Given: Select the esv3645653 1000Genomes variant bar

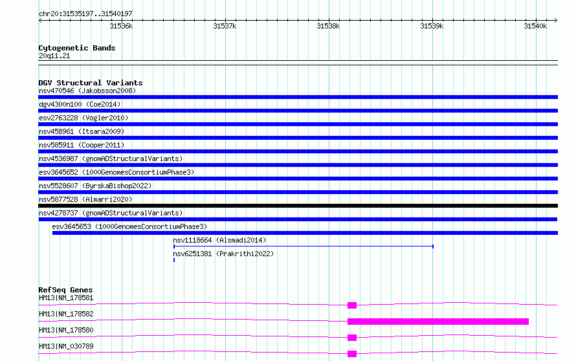Looking at the screenshot, I should [305, 233].
